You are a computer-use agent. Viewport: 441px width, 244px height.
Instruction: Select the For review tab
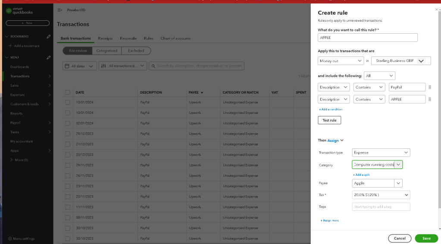click(x=78, y=51)
